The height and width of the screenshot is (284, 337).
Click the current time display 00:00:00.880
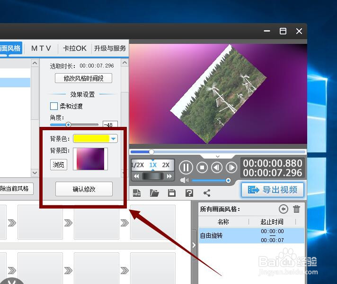tap(273, 163)
